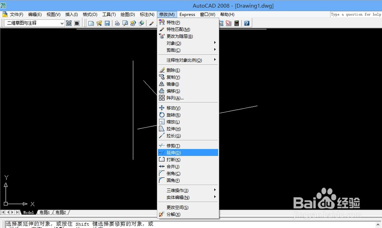This screenshot has height=228, width=382.
Task: Choose 拉长(G) lengthen command
Action: click(188, 136)
